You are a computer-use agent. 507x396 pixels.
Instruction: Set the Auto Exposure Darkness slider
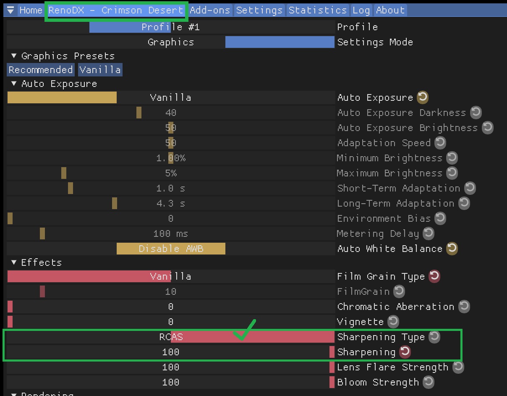[x=171, y=113]
